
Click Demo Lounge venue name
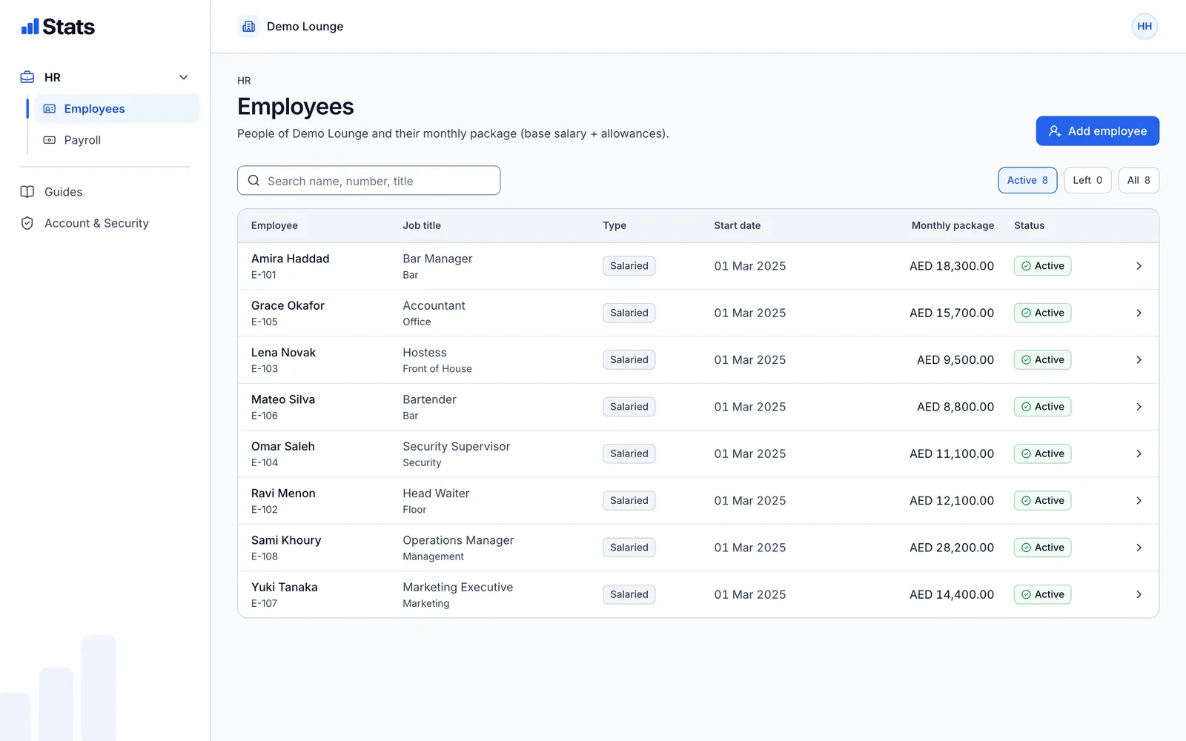305,27
